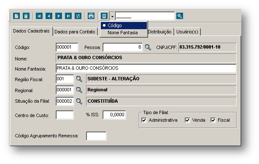The height and width of the screenshot is (164, 259).
Task: Open the Distribuição tab
Action: pos(159,32)
